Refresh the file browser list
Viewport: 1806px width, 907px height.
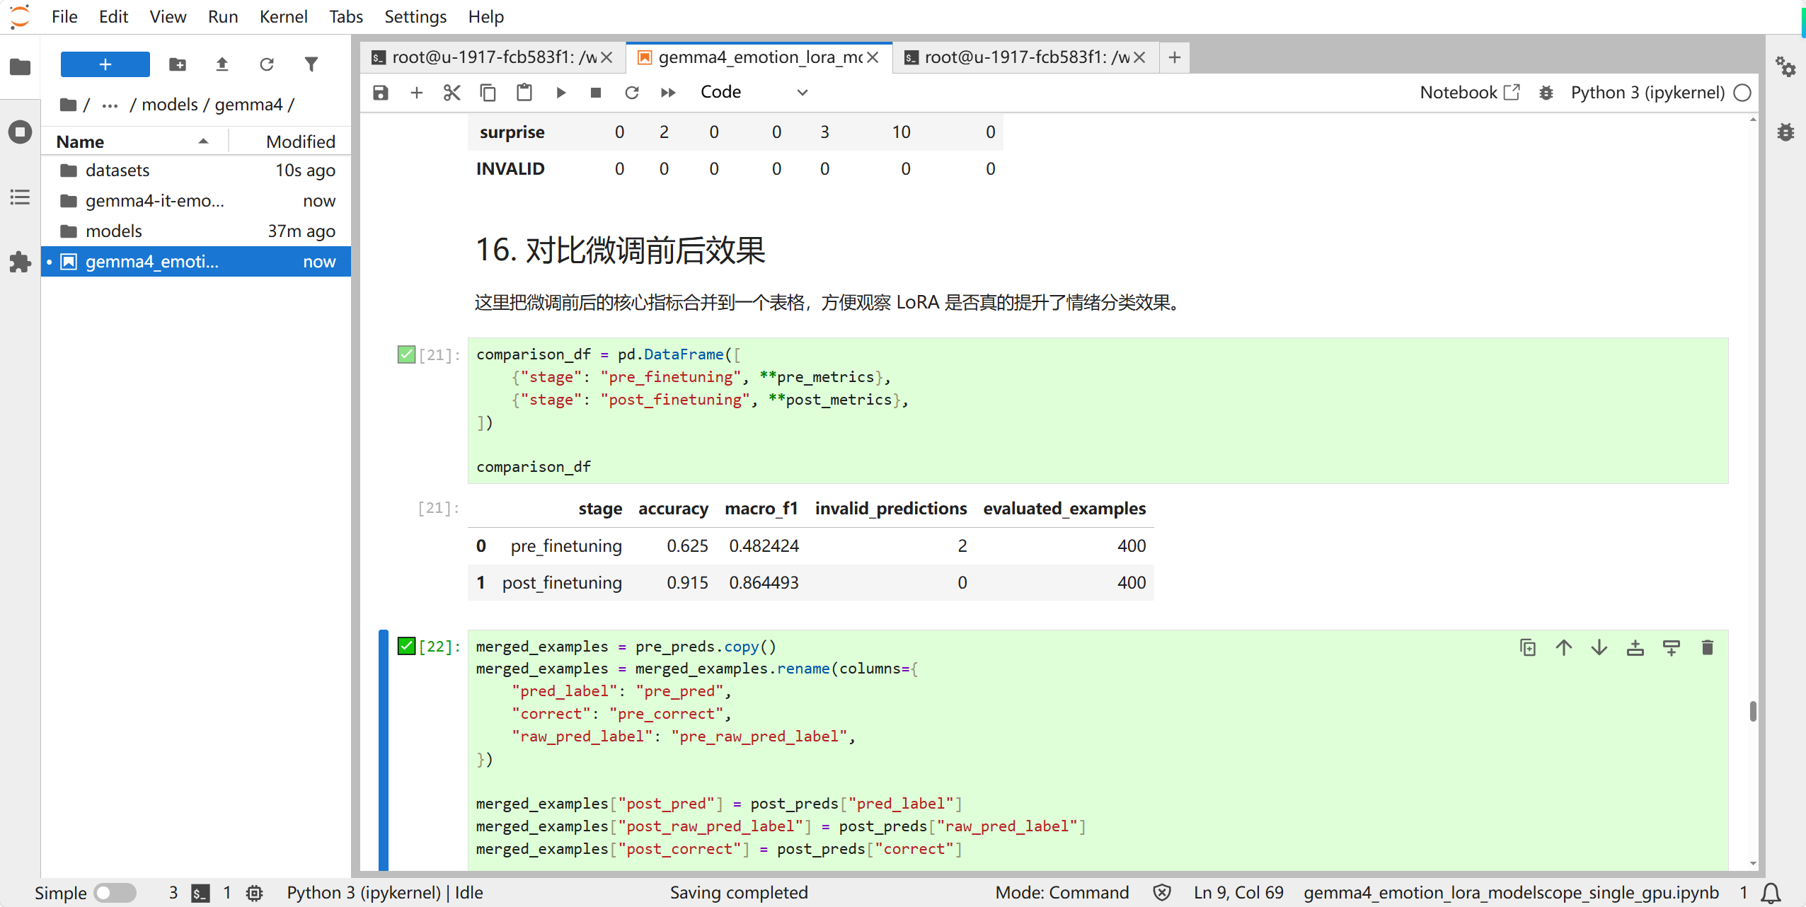click(x=267, y=64)
